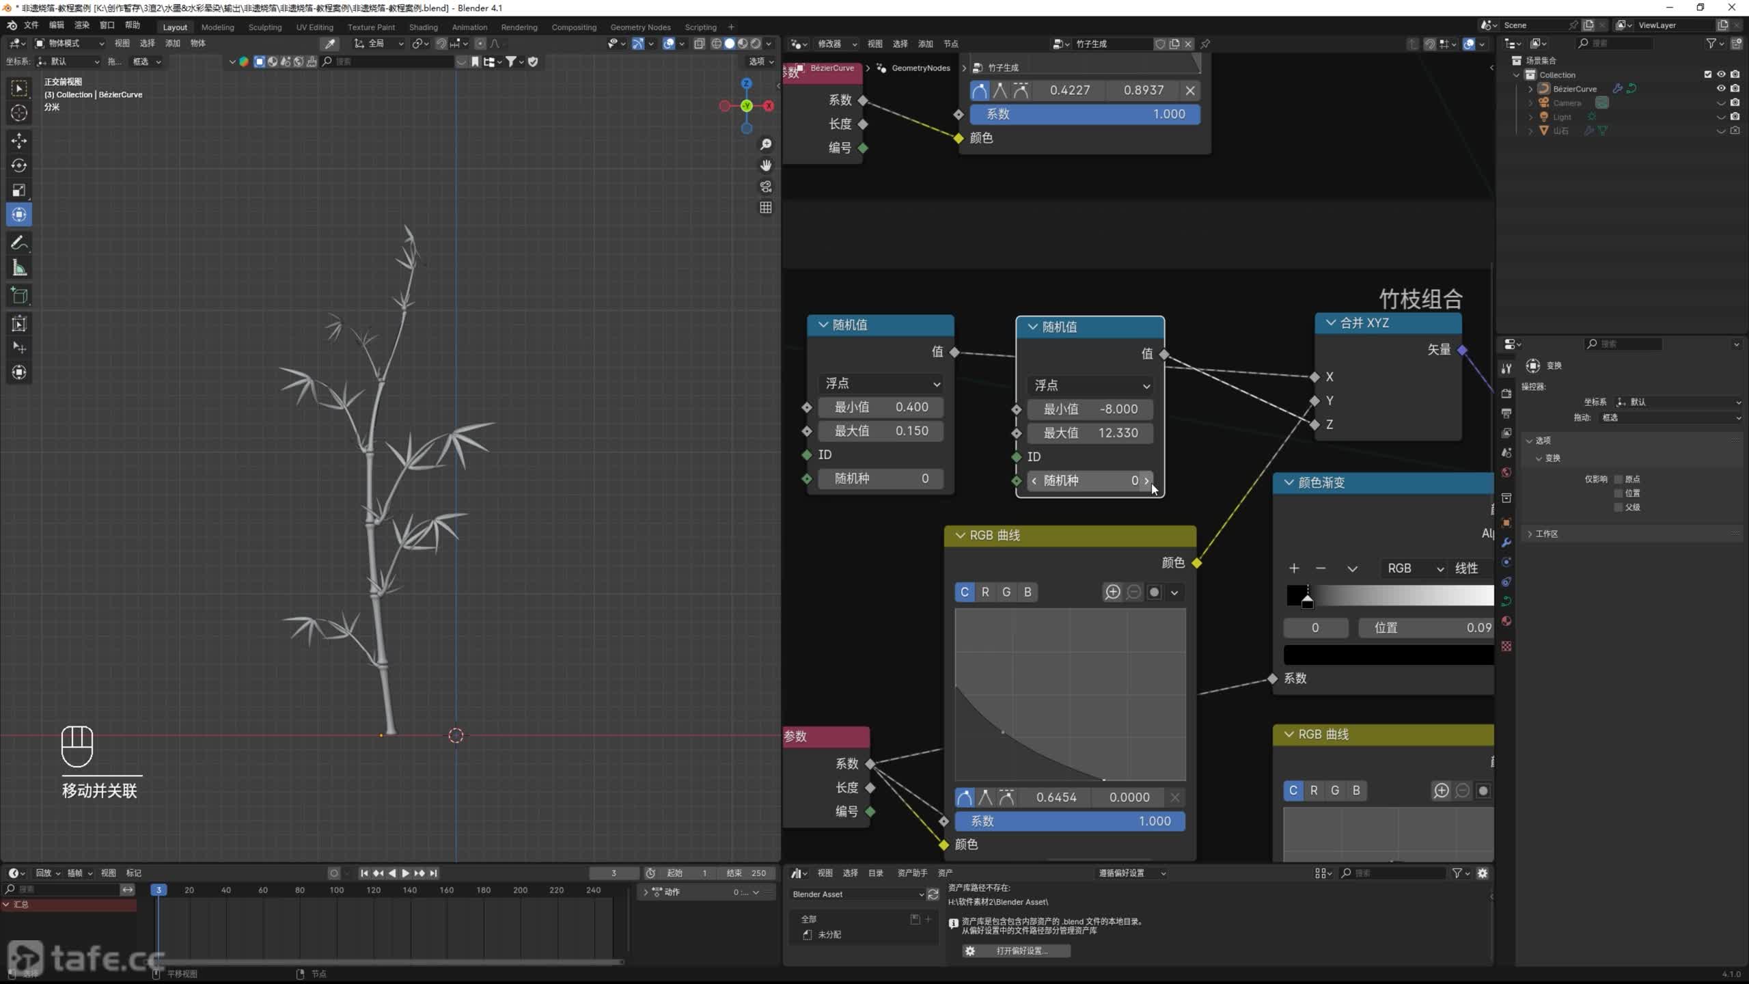Click the viewport pan hand icon
The width and height of the screenshot is (1749, 984).
tap(766, 165)
